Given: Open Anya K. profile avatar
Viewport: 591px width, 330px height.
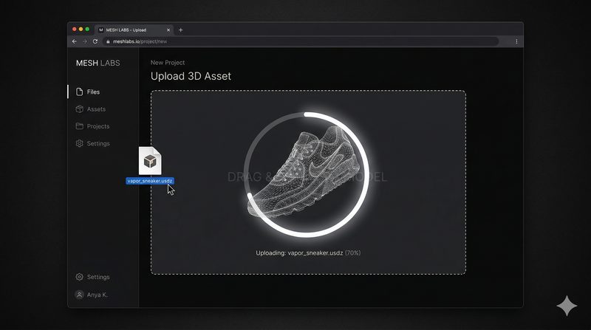Looking at the screenshot, I should tap(79, 295).
